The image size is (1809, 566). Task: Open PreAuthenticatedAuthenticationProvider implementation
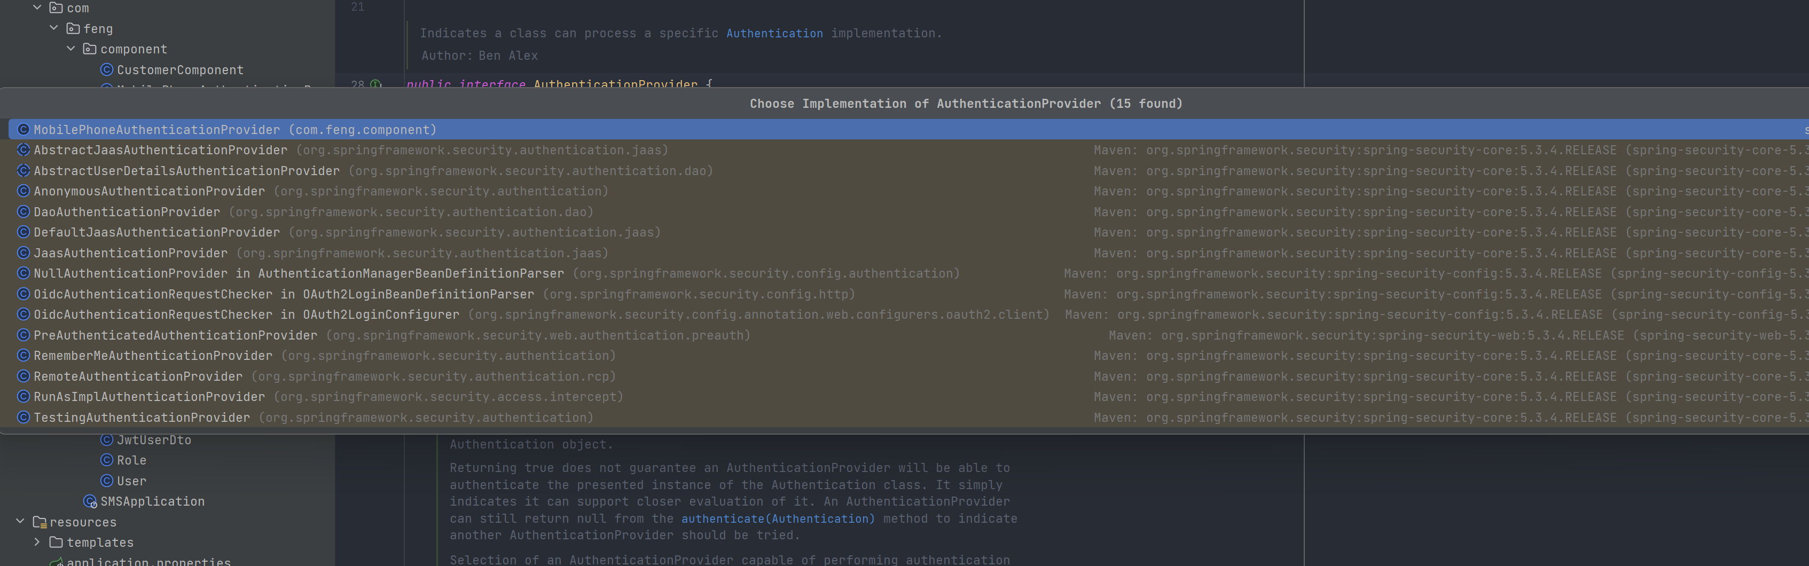909,335
